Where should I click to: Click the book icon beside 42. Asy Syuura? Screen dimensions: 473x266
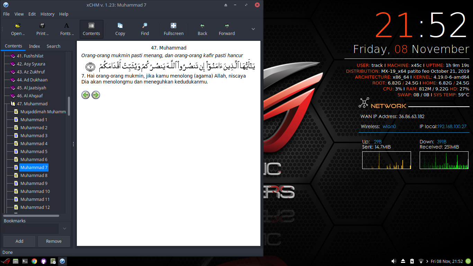tap(13, 64)
